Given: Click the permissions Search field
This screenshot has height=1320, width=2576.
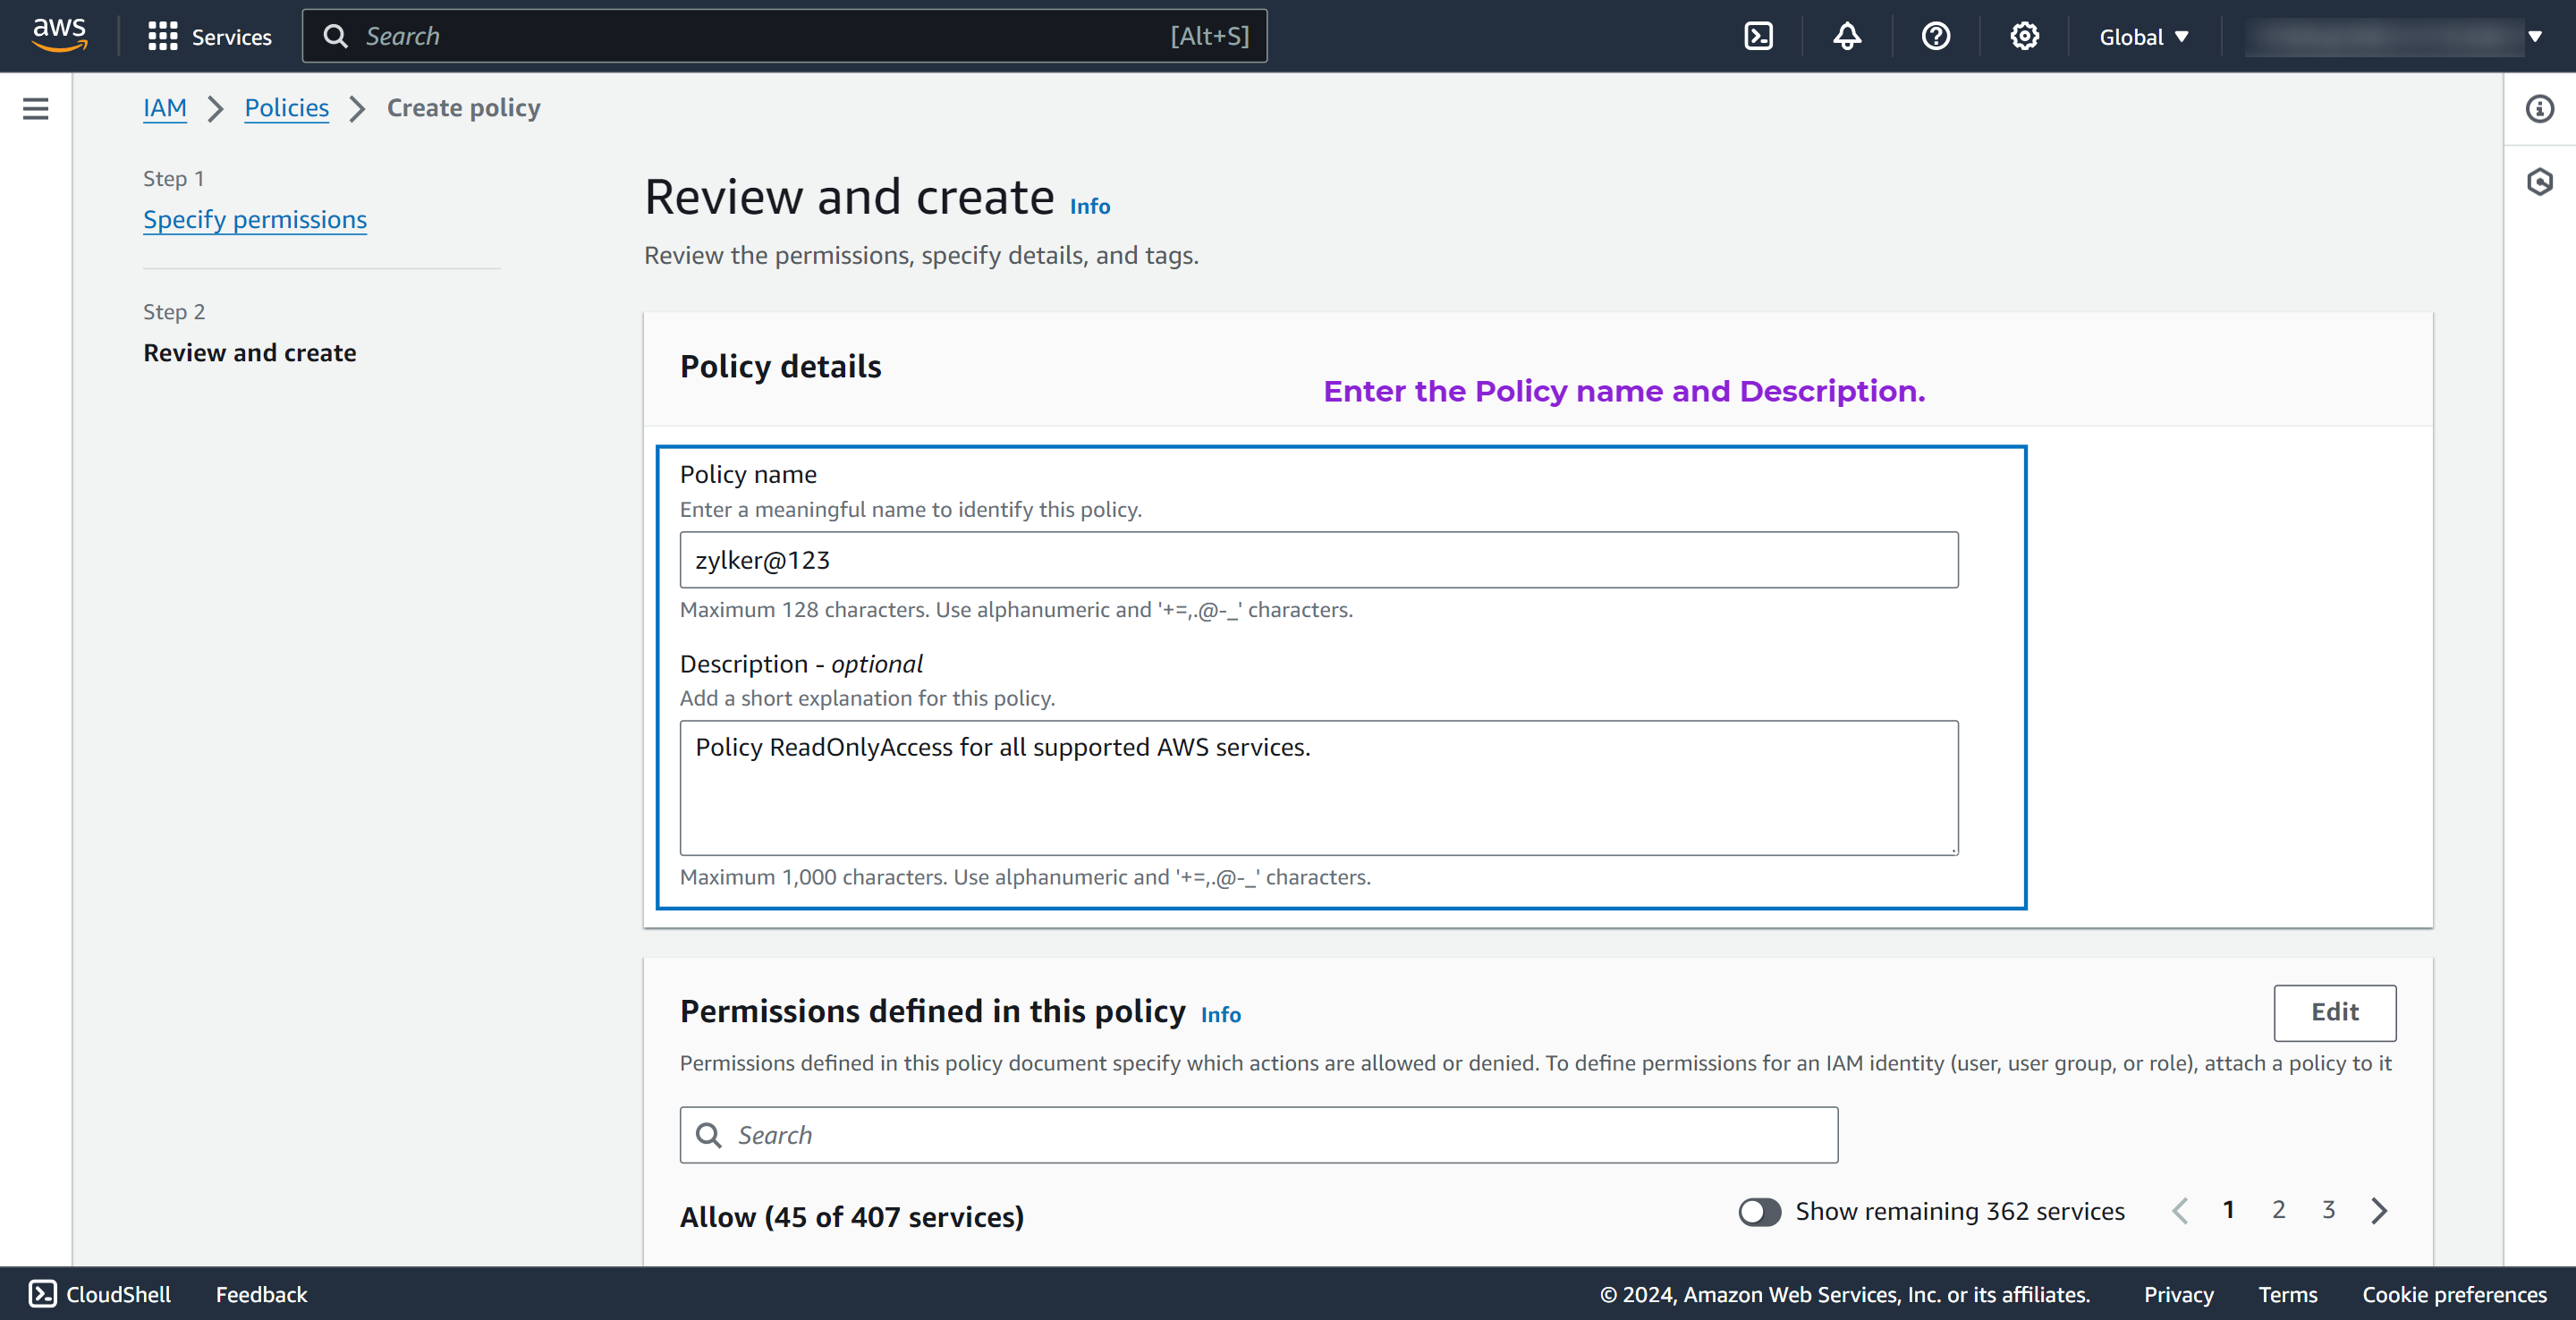Looking at the screenshot, I should 1258,1135.
